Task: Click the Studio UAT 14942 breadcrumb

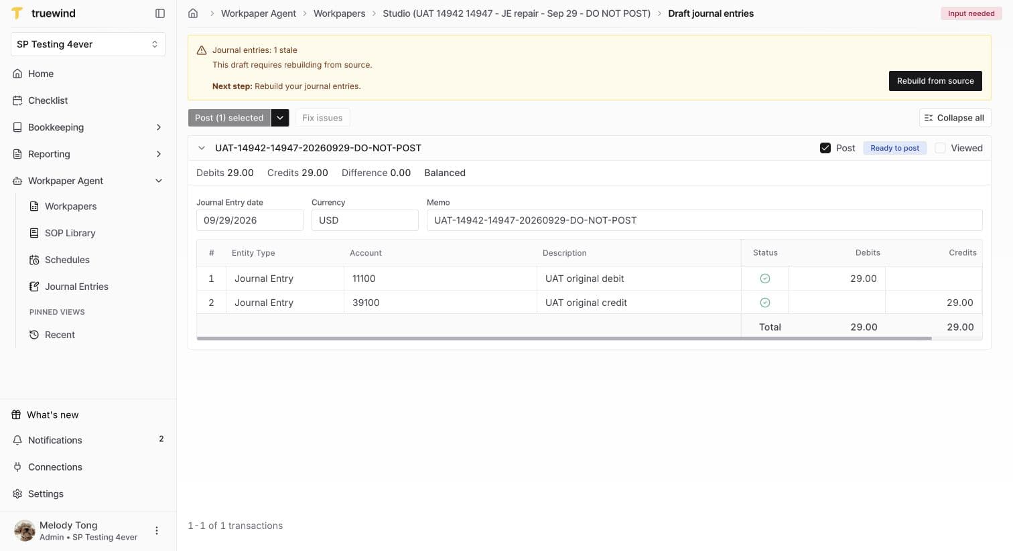Action: (517, 13)
